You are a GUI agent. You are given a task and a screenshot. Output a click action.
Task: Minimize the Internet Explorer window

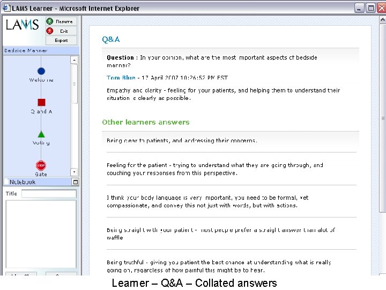[x=359, y=8]
